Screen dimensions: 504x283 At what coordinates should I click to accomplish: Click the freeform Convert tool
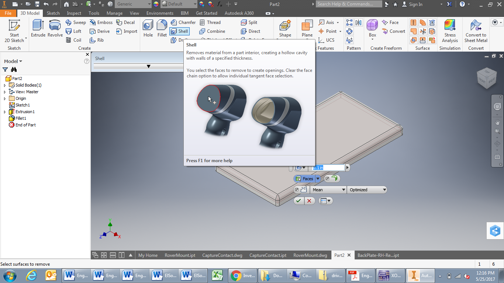393,31
